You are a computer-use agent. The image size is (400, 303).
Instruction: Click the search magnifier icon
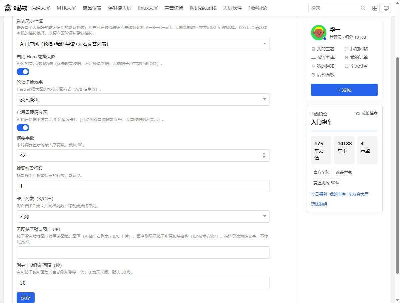tap(363, 8)
